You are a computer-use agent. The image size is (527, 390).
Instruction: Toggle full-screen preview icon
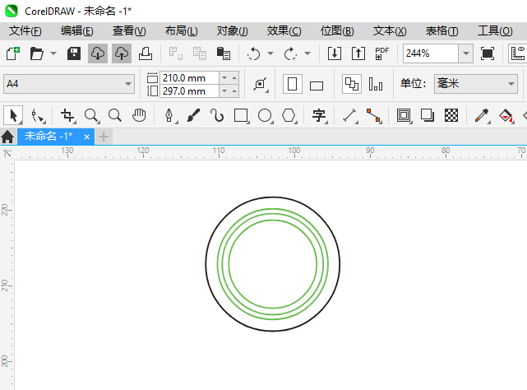pos(488,53)
